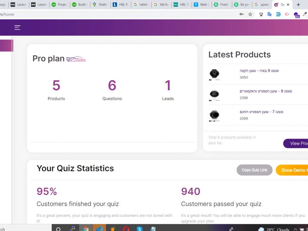Screen dimensions: 308x231
Task: Click the View Products button
Action: point(296,144)
